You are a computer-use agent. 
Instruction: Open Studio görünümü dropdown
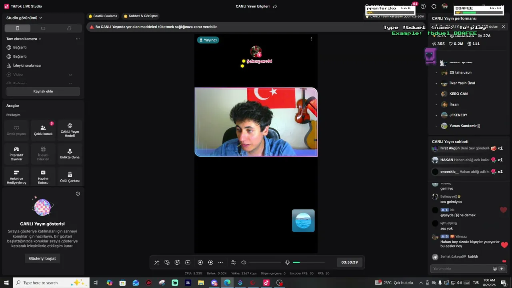click(x=24, y=18)
